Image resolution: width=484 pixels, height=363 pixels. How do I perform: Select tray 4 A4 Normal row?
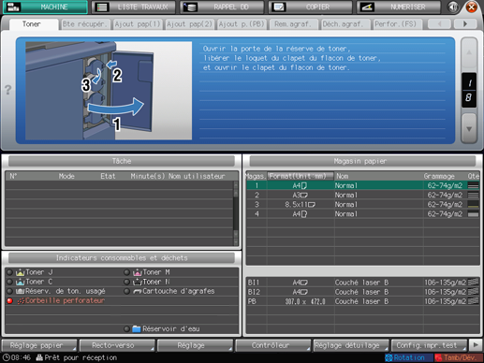[x=362, y=214]
